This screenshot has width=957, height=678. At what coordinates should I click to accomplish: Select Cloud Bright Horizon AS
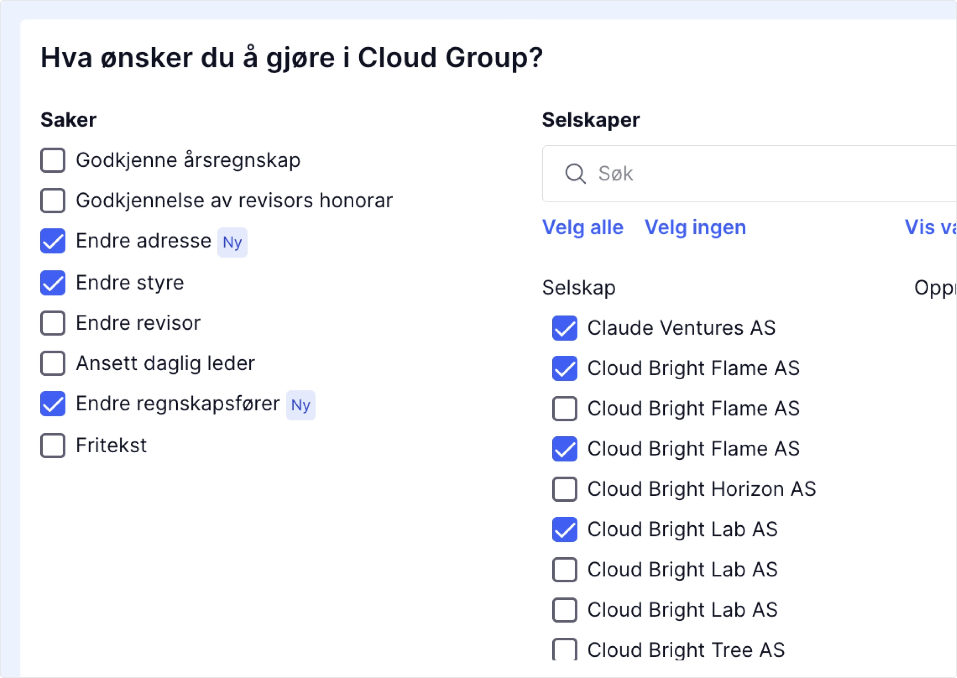click(x=565, y=489)
